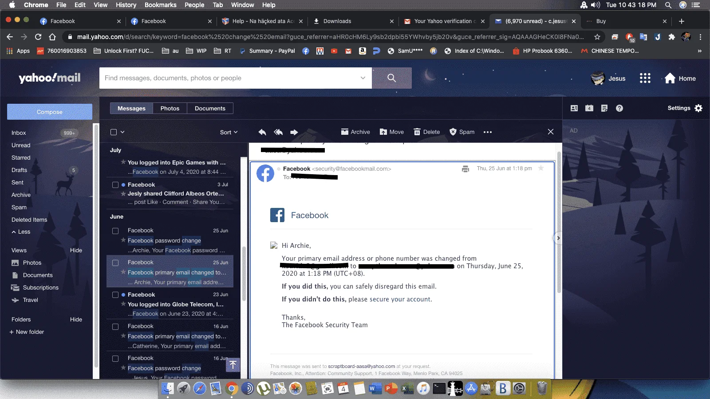Screen dimensions: 710x399
Task: Print the Facebook email
Action: (465, 169)
